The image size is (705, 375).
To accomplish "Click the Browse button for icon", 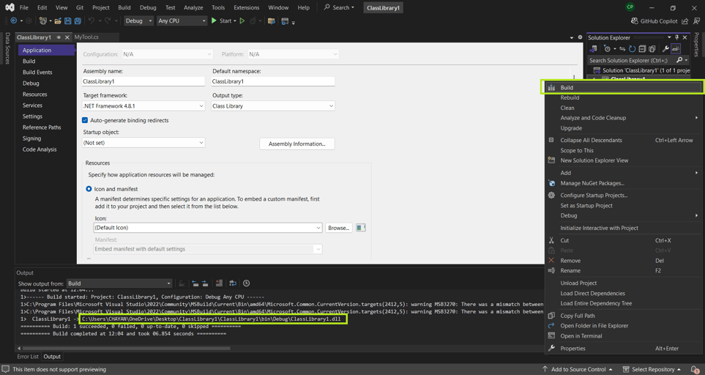I will [x=338, y=228].
